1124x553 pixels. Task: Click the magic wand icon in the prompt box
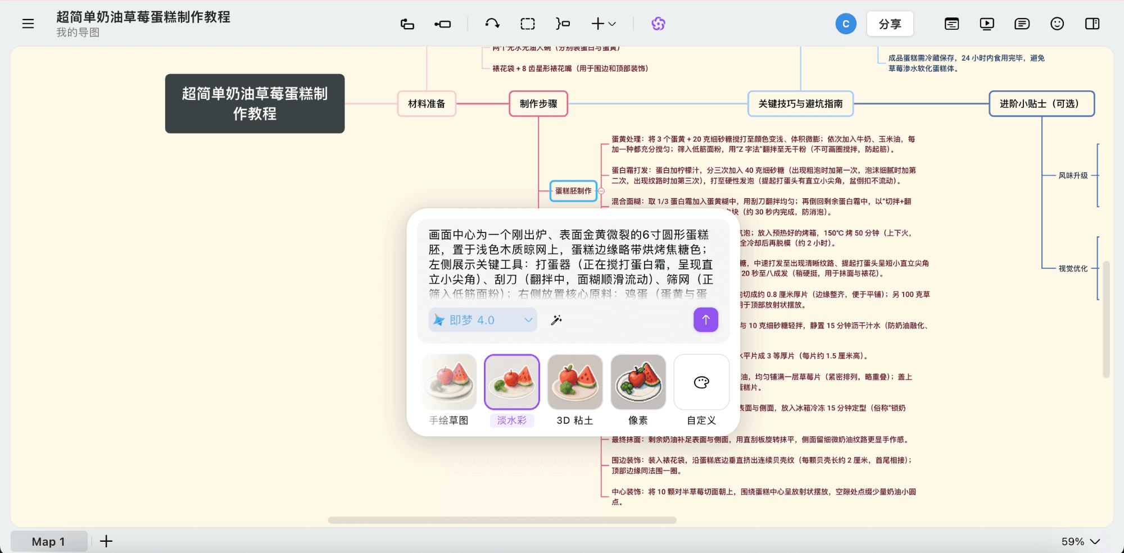[556, 319]
